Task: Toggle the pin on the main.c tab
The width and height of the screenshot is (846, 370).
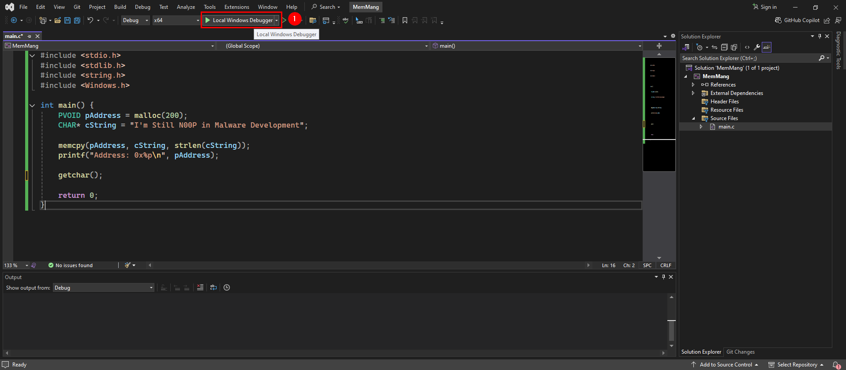Action: [30, 36]
